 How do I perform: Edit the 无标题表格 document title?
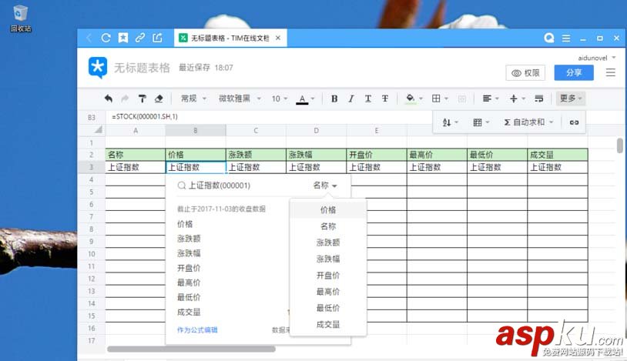coord(142,68)
